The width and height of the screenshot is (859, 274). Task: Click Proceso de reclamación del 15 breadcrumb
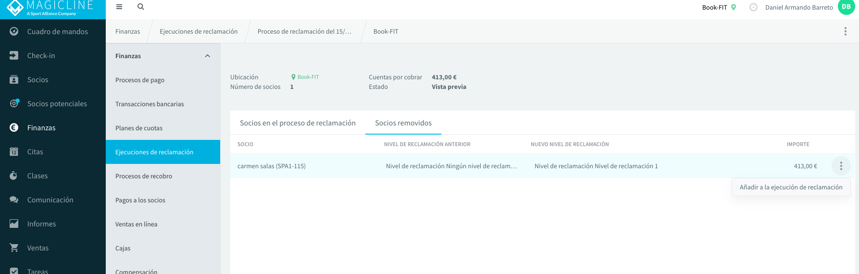304,31
